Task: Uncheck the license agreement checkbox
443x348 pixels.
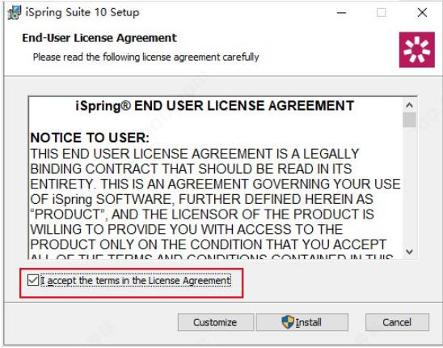Action: click(33, 280)
